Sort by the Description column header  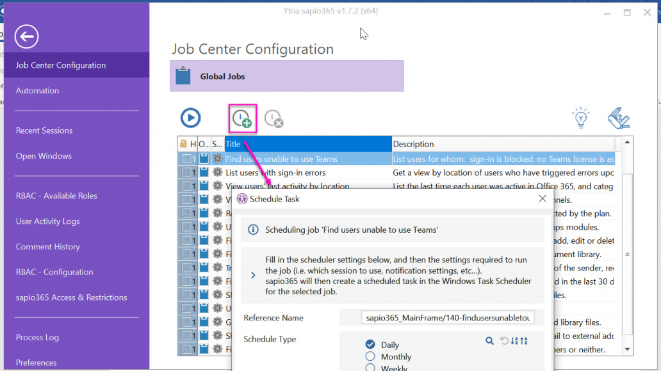[x=503, y=144]
